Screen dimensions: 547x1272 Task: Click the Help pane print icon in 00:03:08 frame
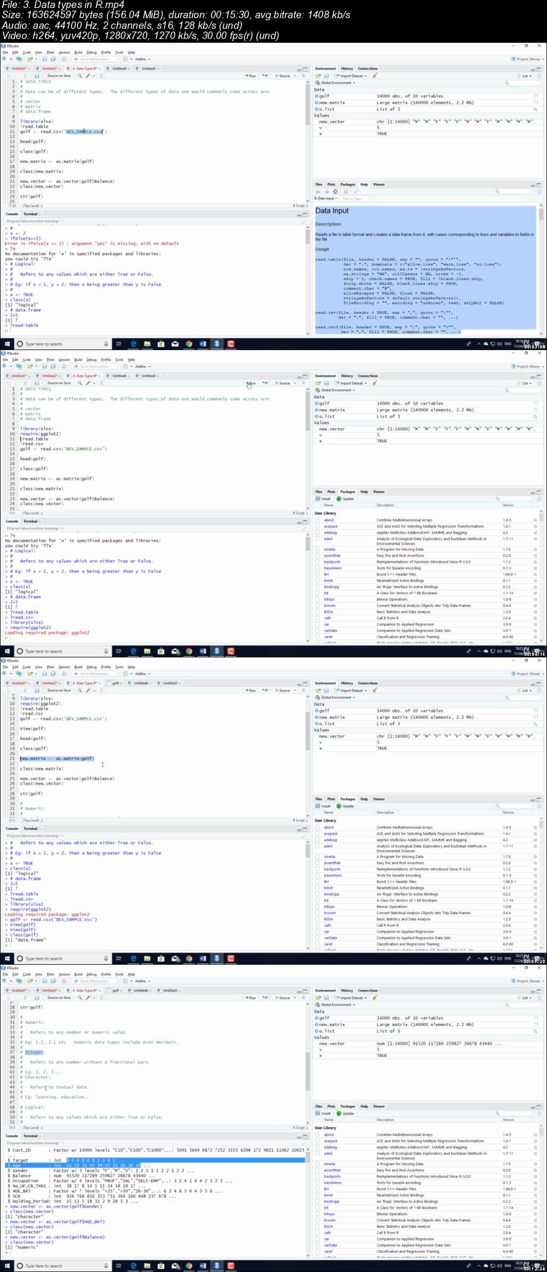click(x=345, y=191)
